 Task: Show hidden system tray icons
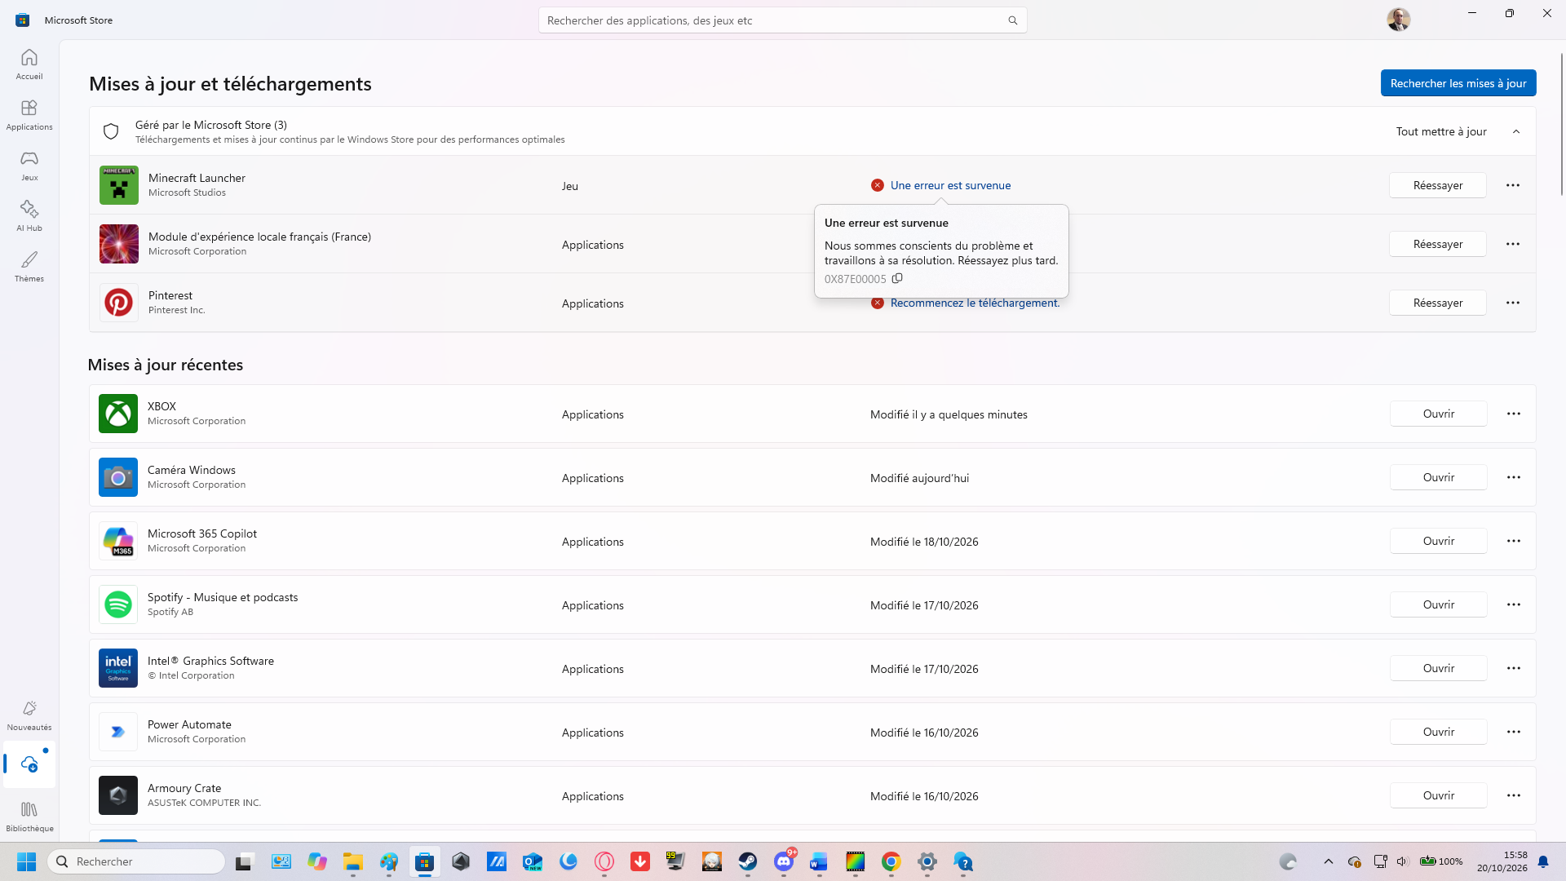1328,861
